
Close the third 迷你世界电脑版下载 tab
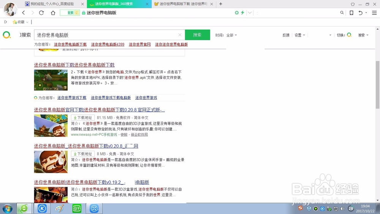click(x=212, y=4)
